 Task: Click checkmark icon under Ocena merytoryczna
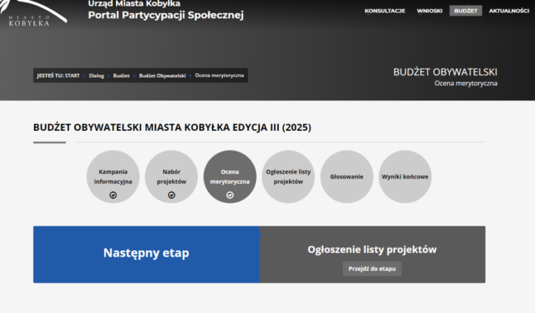click(x=230, y=195)
